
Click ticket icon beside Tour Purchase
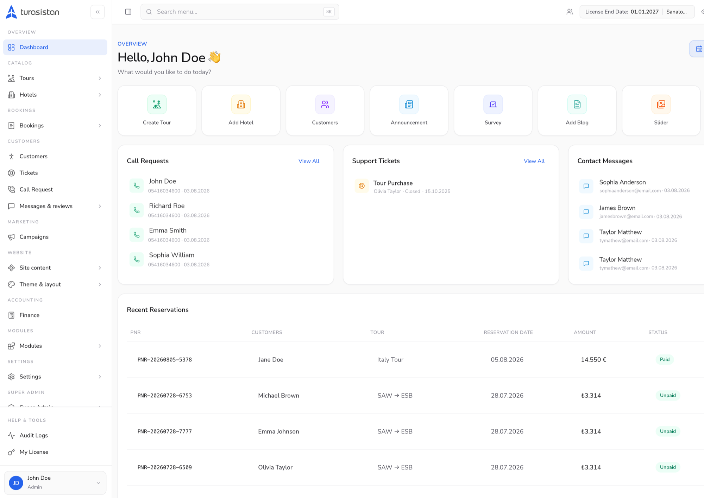tap(362, 186)
